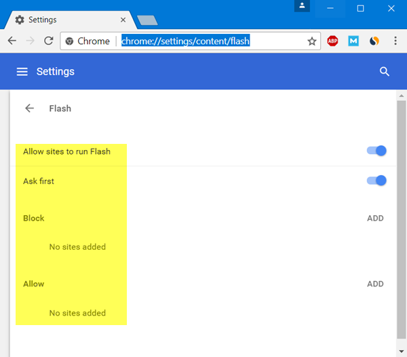The image size is (407, 357).
Task: Open a new tab
Action: tap(147, 20)
